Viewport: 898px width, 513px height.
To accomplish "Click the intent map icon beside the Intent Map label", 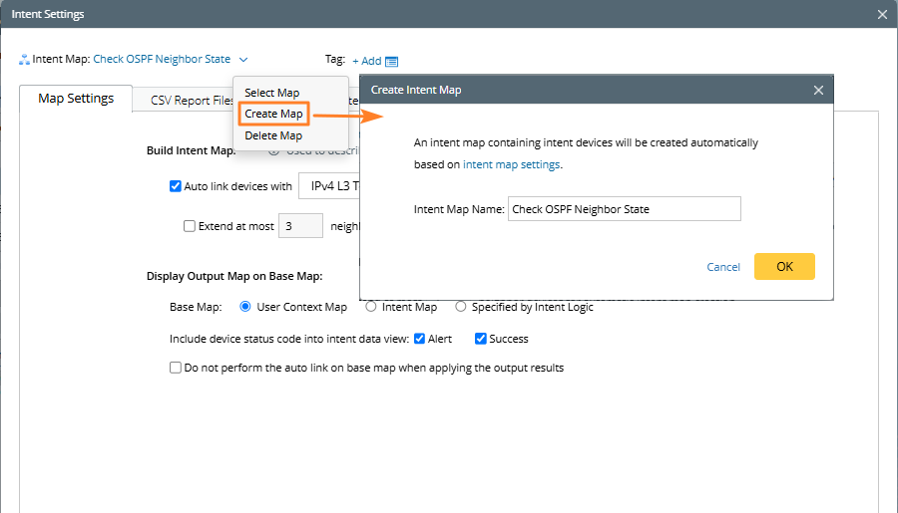I will tap(24, 60).
